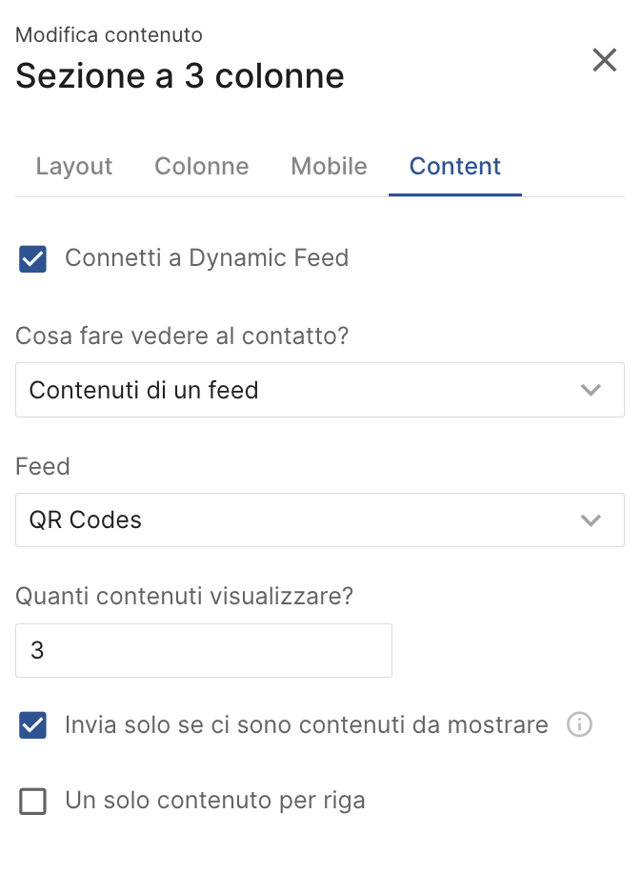Click the Connetti a Dynamic Feed label text

[x=207, y=258]
